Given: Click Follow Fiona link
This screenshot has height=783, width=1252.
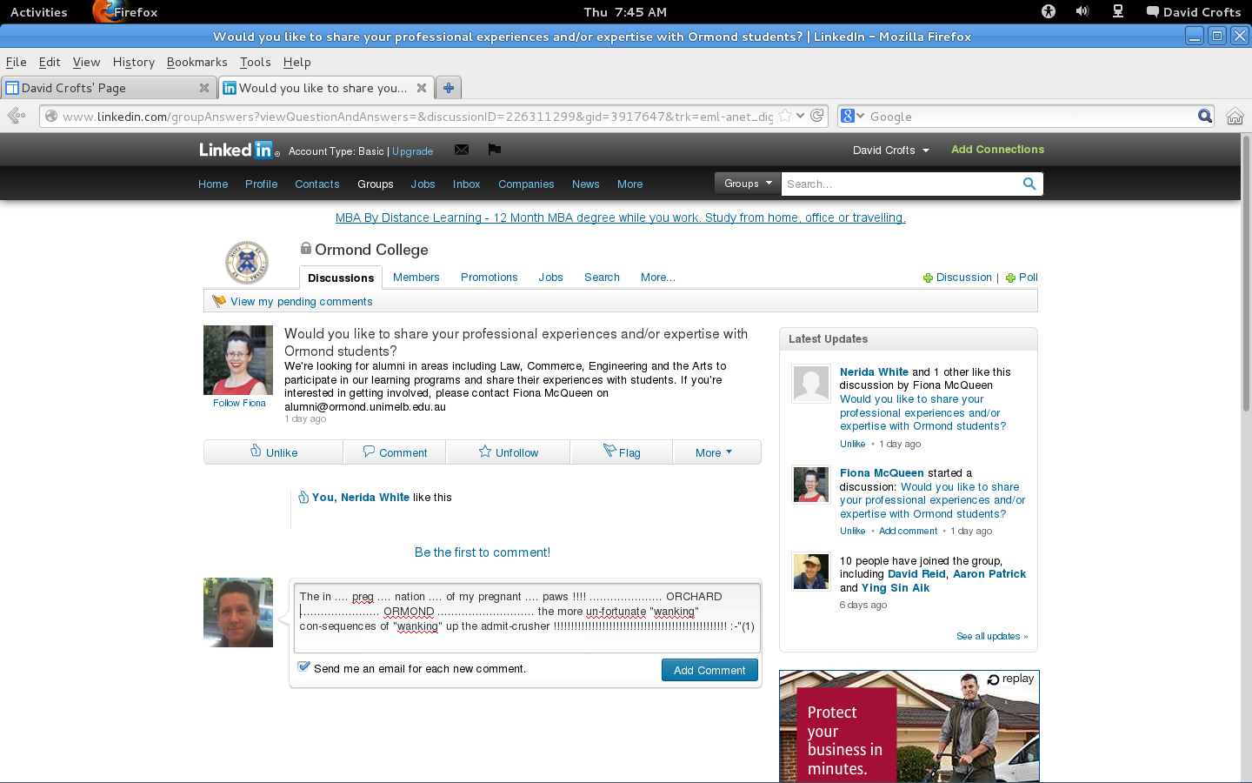Looking at the screenshot, I should 239,403.
